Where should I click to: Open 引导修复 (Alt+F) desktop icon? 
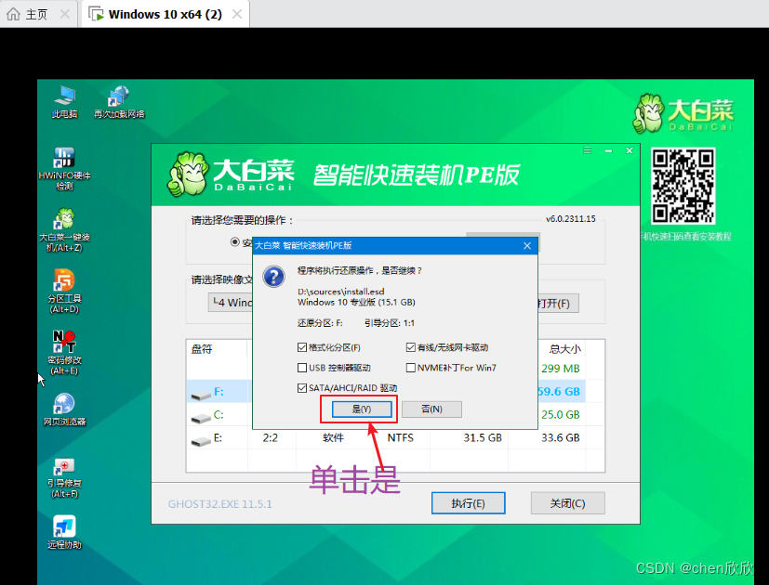[x=64, y=477]
